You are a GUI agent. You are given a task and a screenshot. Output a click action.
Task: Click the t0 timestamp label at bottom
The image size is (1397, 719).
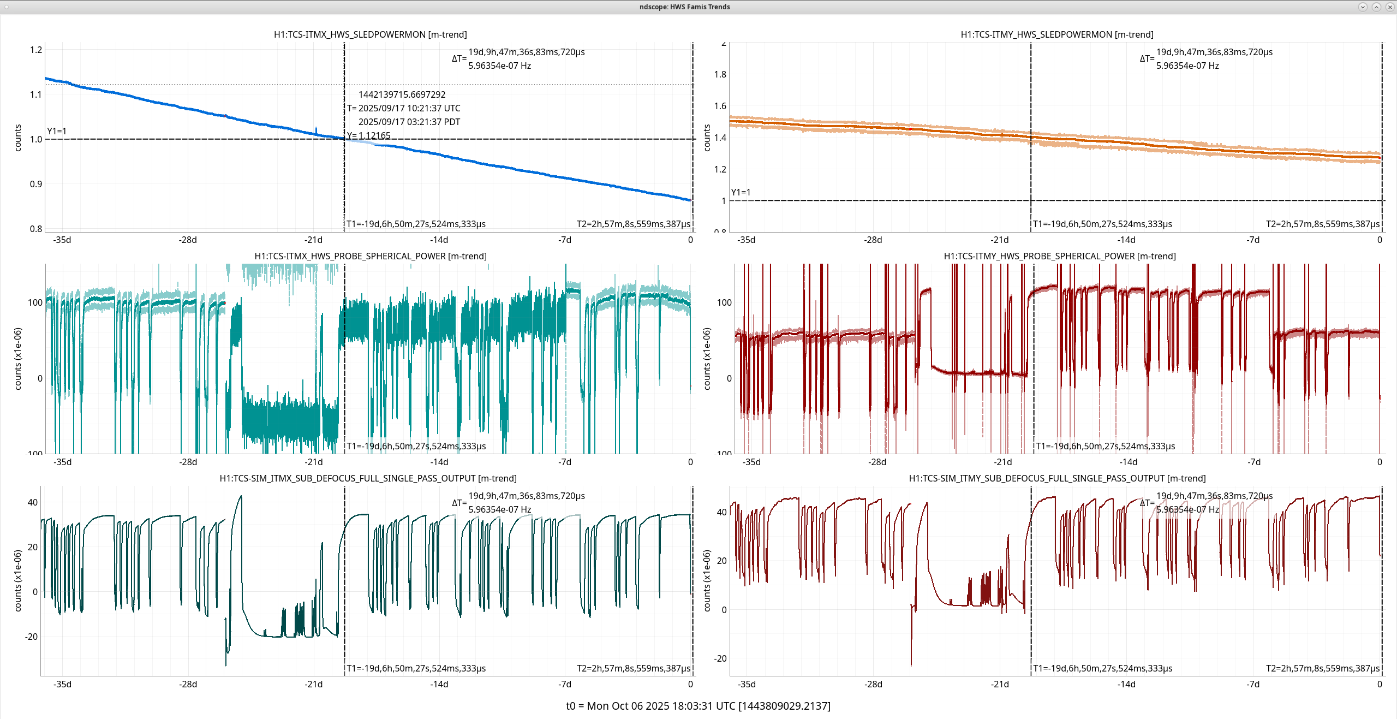698,706
